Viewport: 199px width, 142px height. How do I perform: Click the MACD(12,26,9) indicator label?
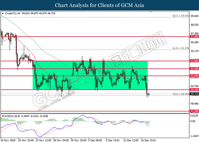11,116
